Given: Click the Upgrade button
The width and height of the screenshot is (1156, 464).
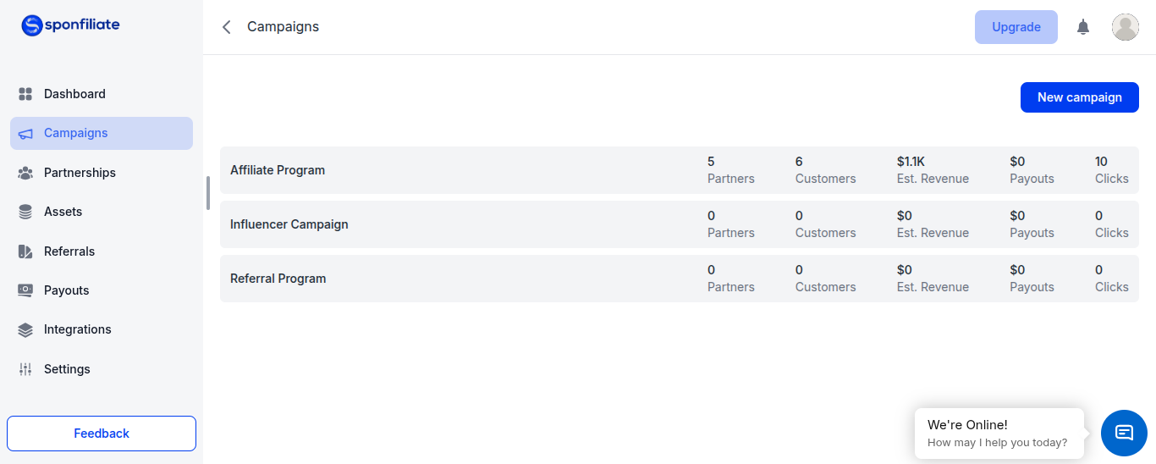Looking at the screenshot, I should (1016, 27).
